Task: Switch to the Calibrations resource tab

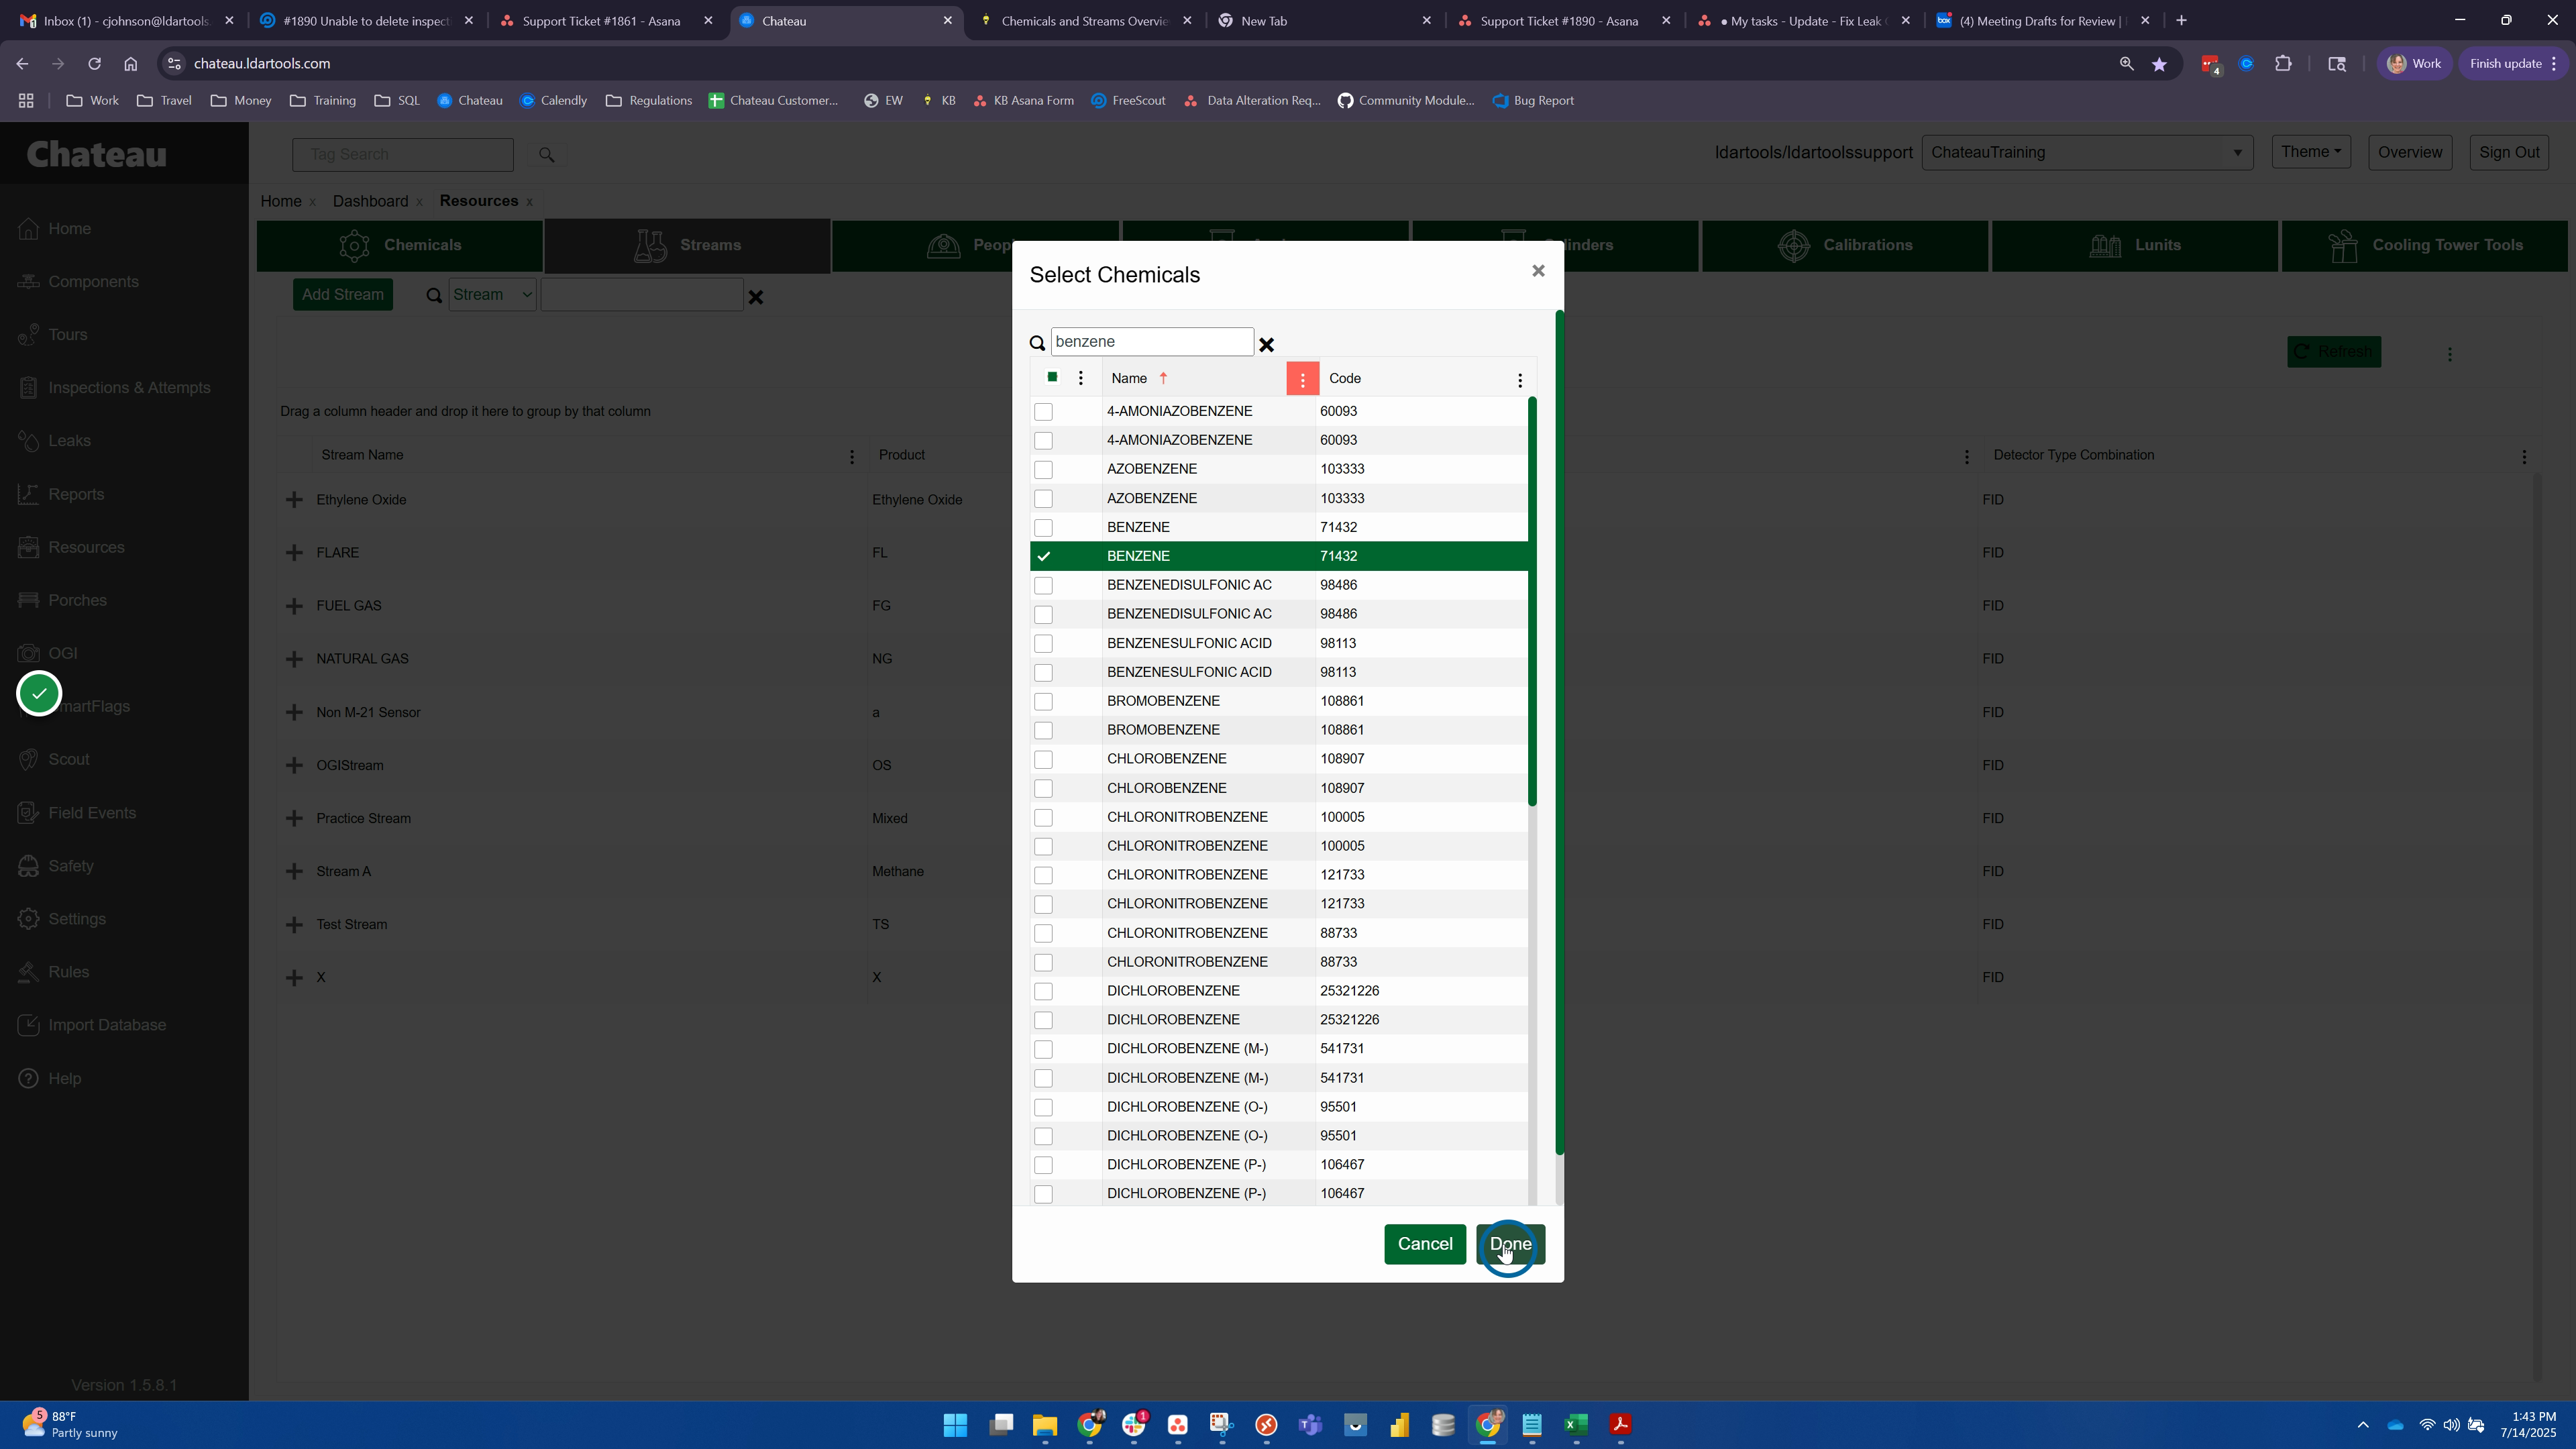Action: (1845, 246)
